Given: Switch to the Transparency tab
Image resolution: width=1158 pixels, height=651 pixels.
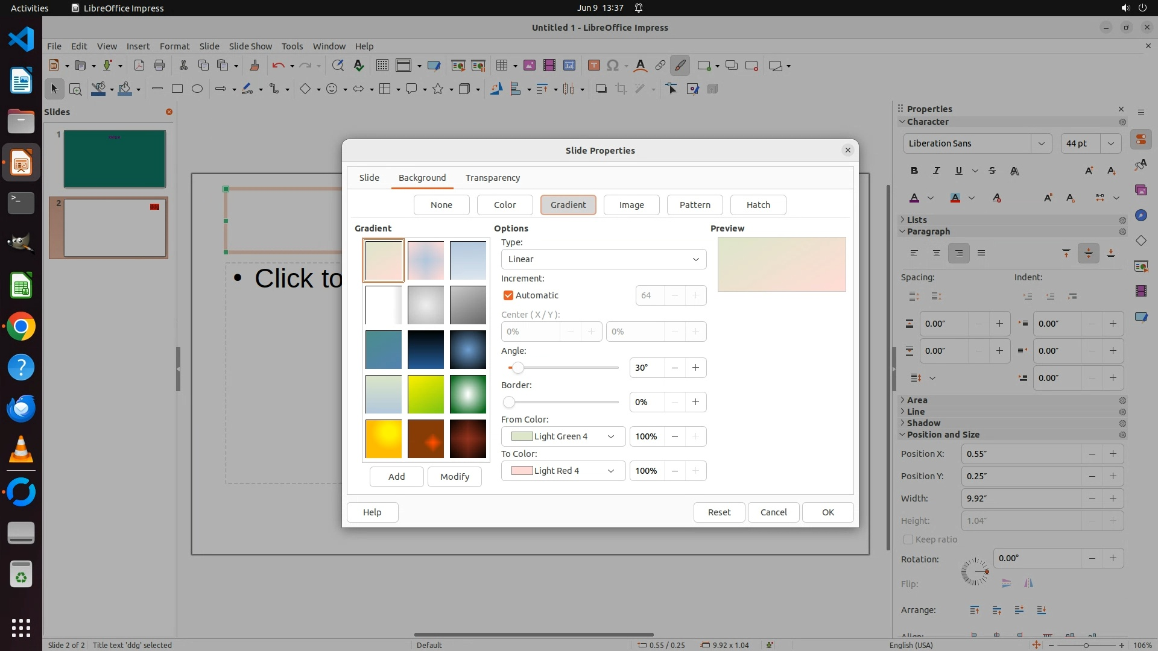Looking at the screenshot, I should [492, 178].
